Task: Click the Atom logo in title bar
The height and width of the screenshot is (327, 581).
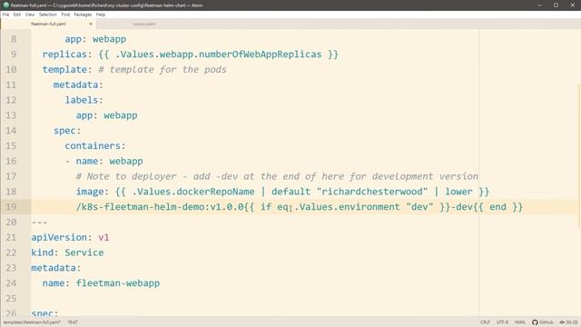Action: tap(5, 5)
